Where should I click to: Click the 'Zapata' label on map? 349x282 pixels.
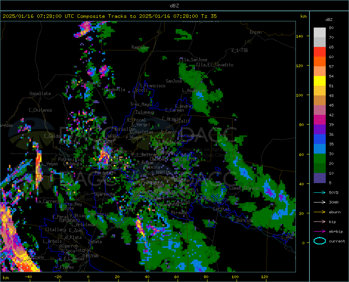point(95,242)
